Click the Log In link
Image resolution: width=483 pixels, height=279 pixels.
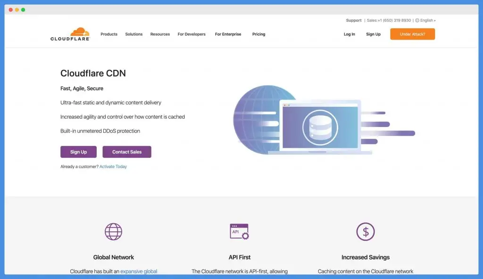coord(349,34)
